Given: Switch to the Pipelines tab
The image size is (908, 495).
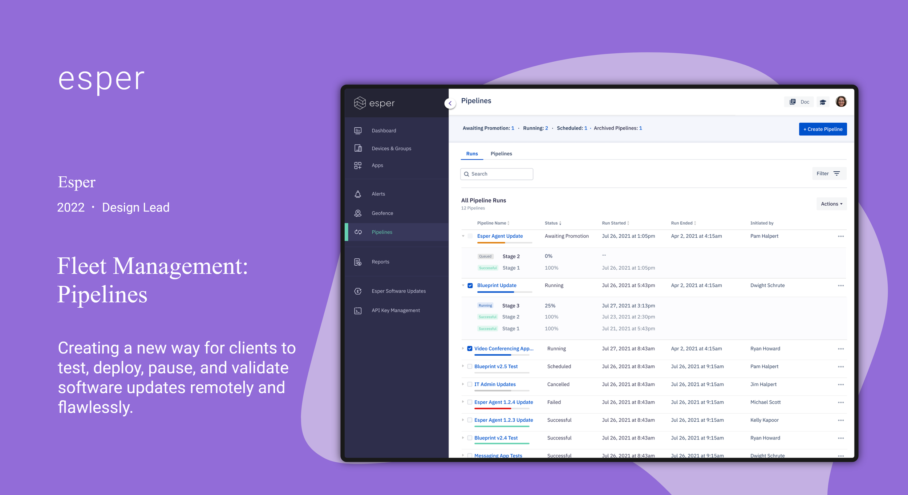Looking at the screenshot, I should coord(501,154).
